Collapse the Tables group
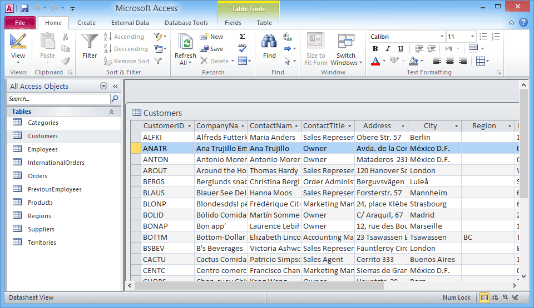534x308 pixels. click(x=111, y=112)
